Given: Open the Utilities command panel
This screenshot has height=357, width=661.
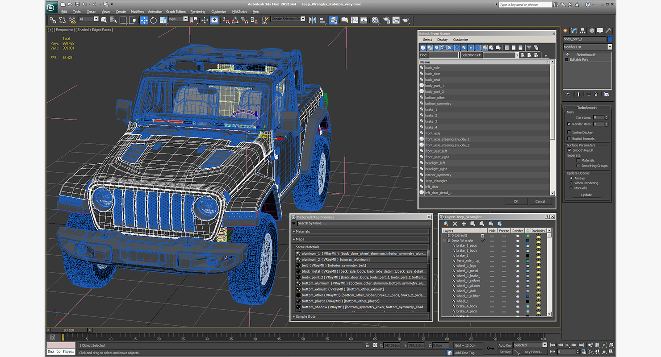Looking at the screenshot, I should (608, 31).
